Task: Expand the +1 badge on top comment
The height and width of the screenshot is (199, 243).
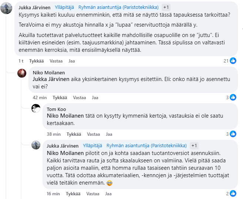Action: pyautogui.click(x=166, y=7)
